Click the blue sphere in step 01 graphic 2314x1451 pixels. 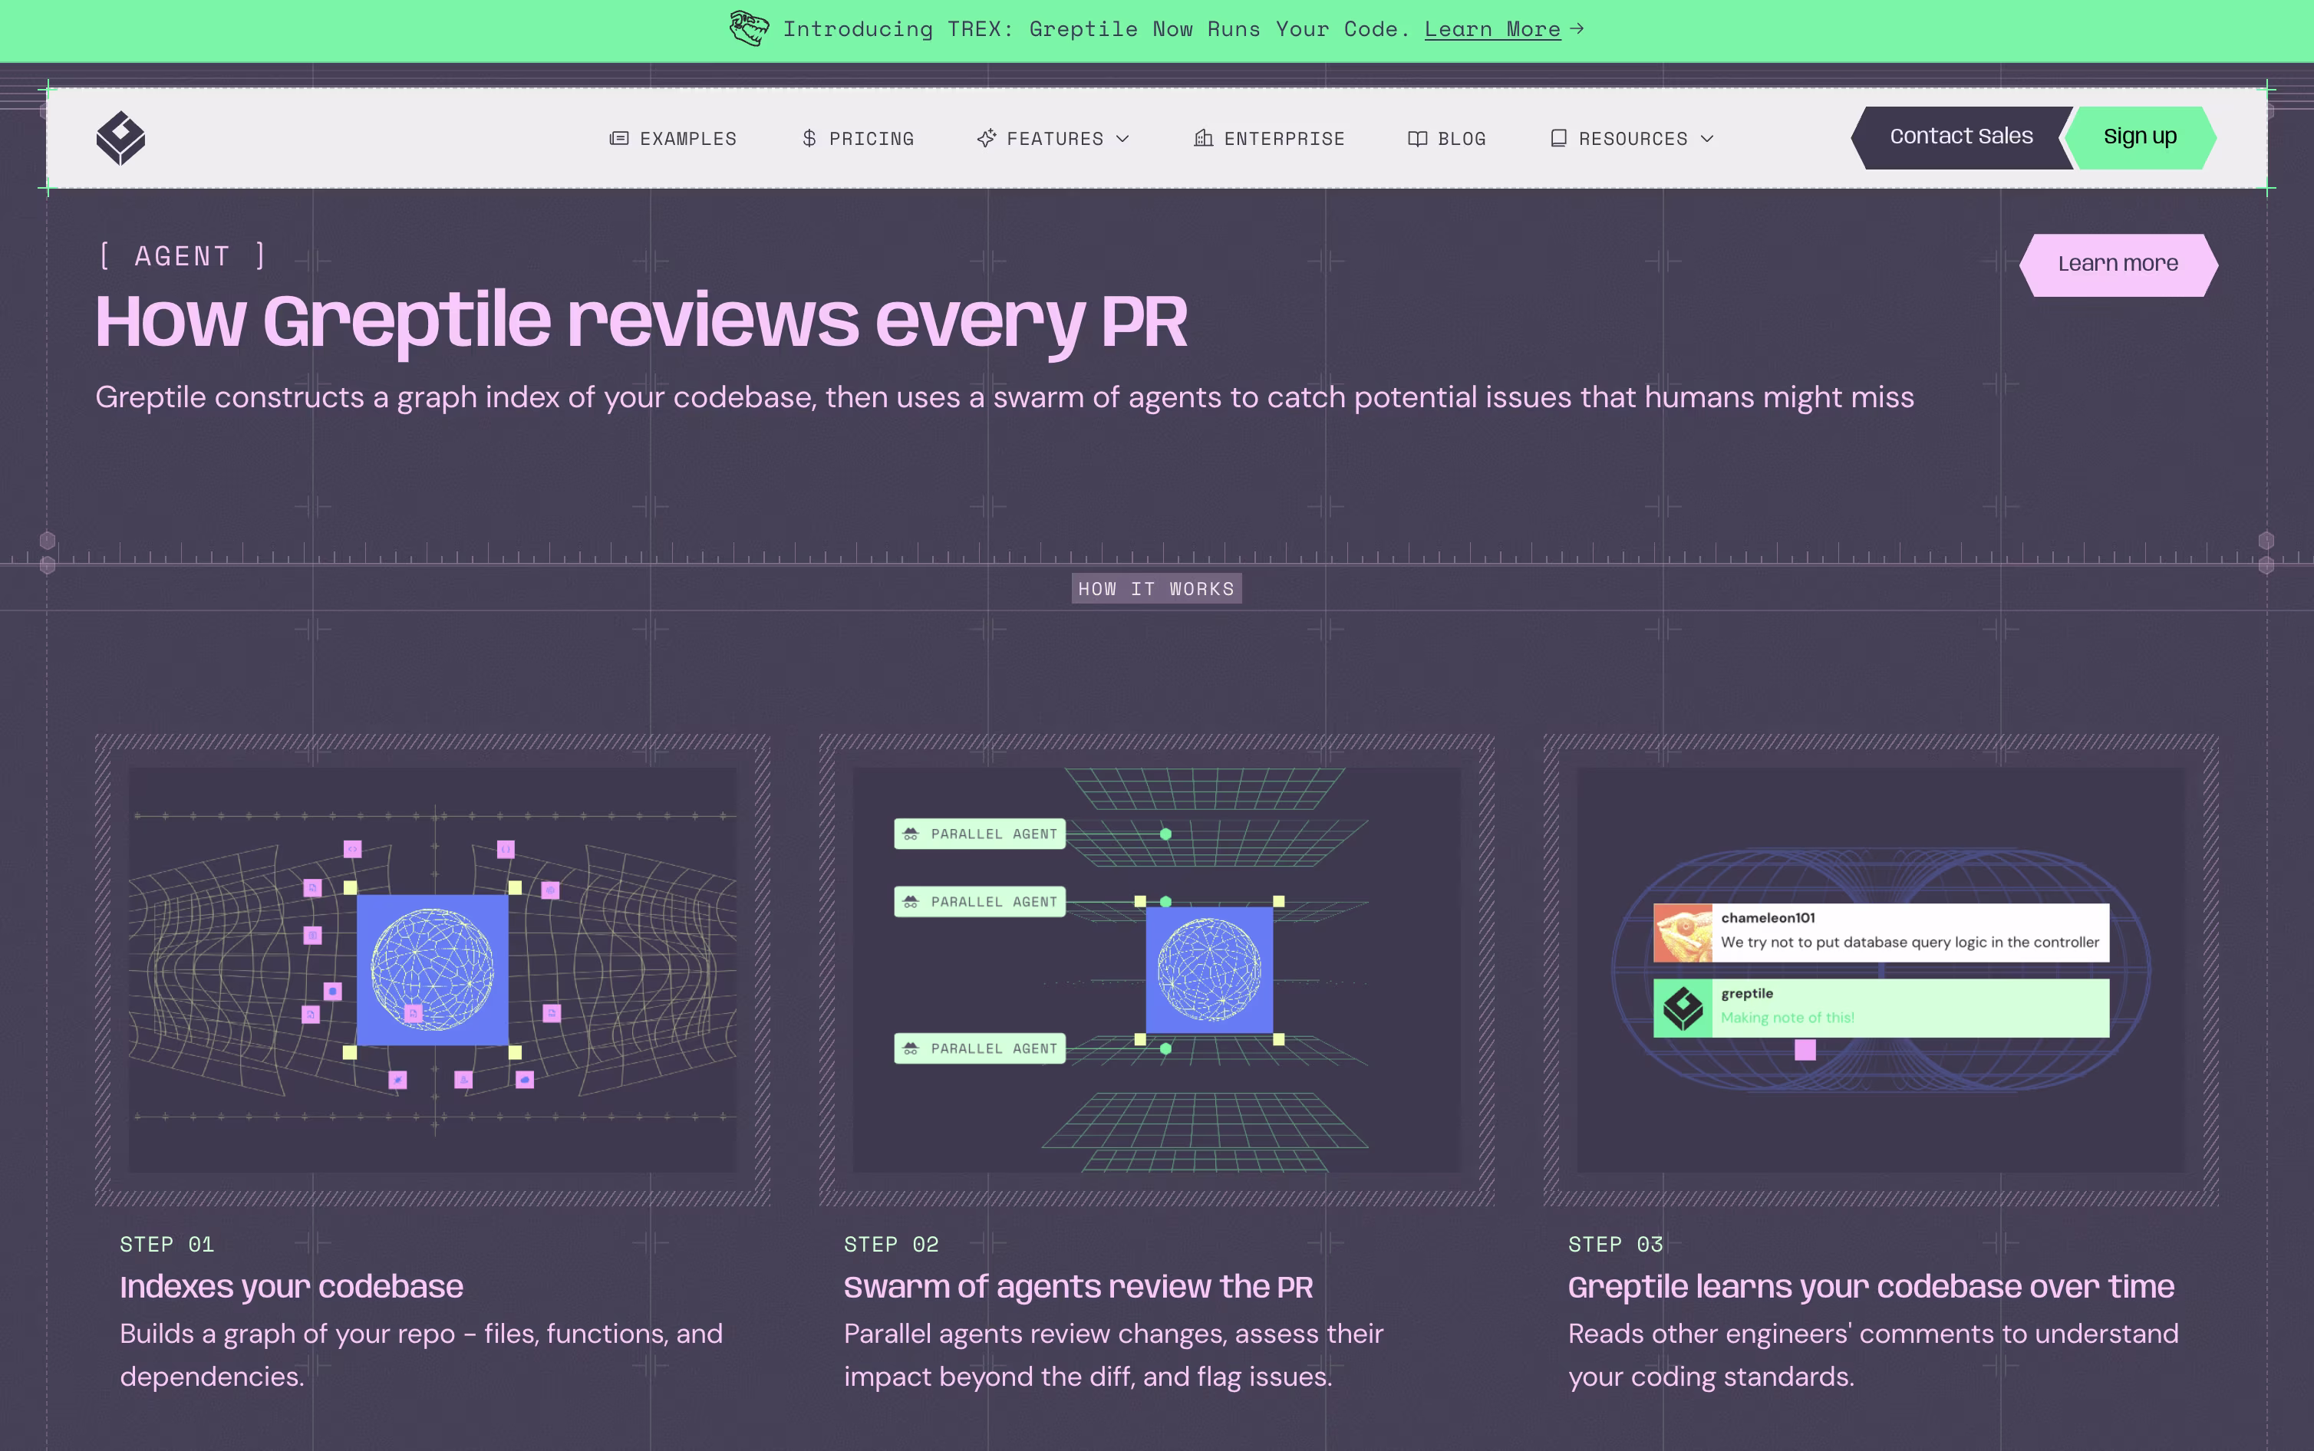(x=433, y=969)
